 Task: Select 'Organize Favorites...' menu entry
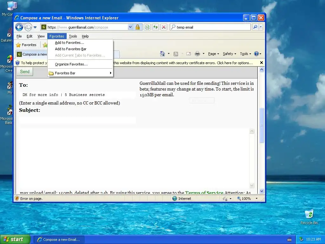(80, 64)
